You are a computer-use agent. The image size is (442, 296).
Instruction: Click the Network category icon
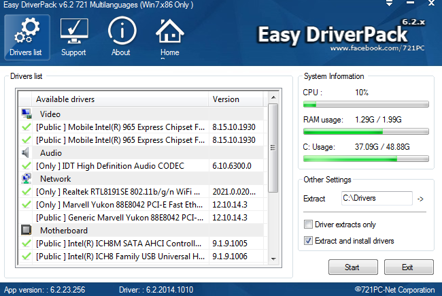pyautogui.click(x=27, y=178)
